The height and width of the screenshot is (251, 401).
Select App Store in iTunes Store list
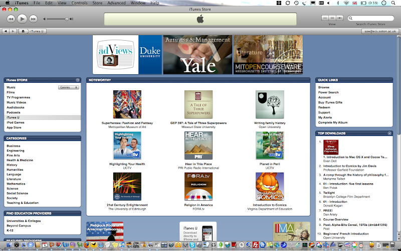tap(14, 128)
